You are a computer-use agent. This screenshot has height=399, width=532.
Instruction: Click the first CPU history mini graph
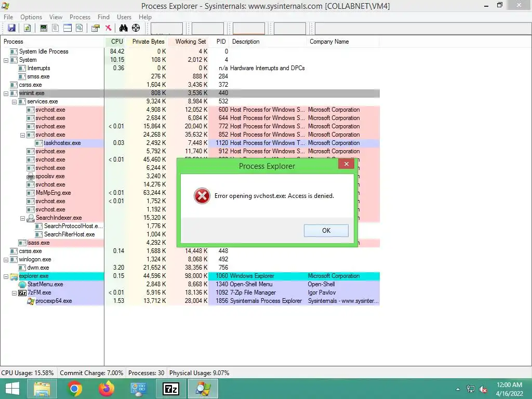(167, 29)
